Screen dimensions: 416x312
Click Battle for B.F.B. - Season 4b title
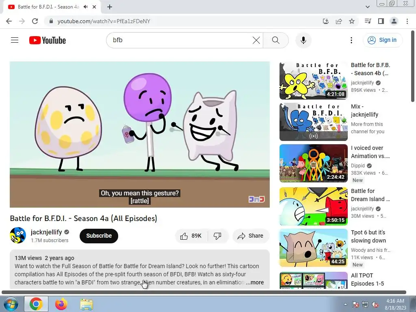click(x=370, y=69)
